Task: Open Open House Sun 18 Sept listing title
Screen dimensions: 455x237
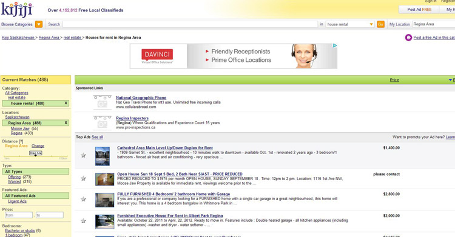Action: click(180, 174)
